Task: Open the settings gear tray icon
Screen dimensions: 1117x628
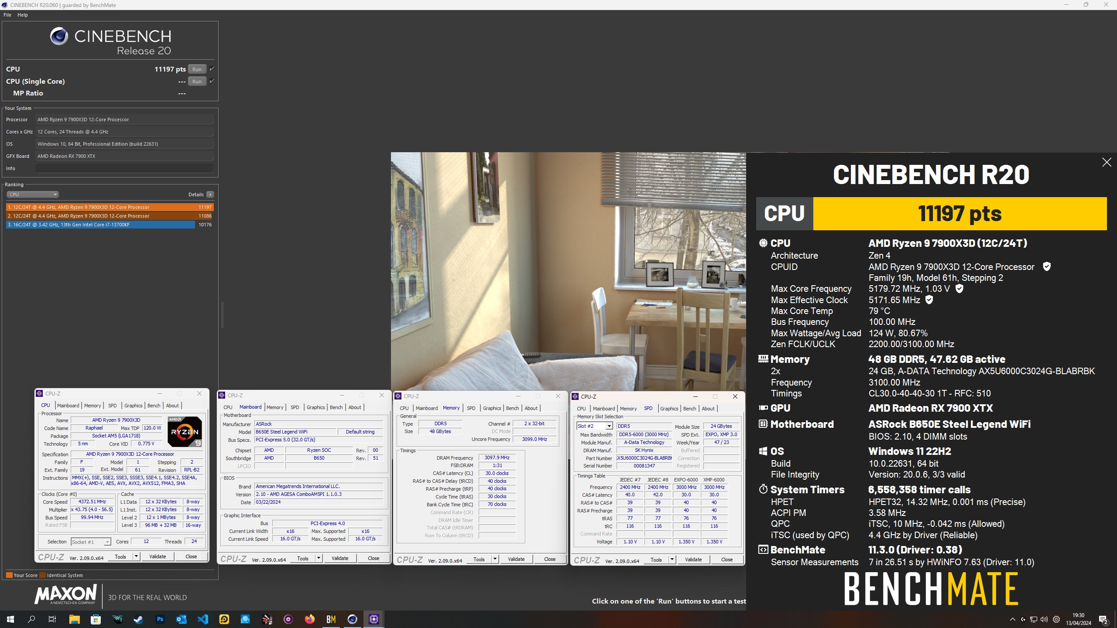Action: 1056,619
